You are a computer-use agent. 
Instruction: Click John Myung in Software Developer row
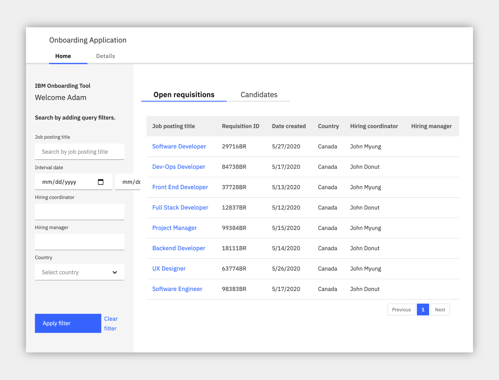click(366, 147)
